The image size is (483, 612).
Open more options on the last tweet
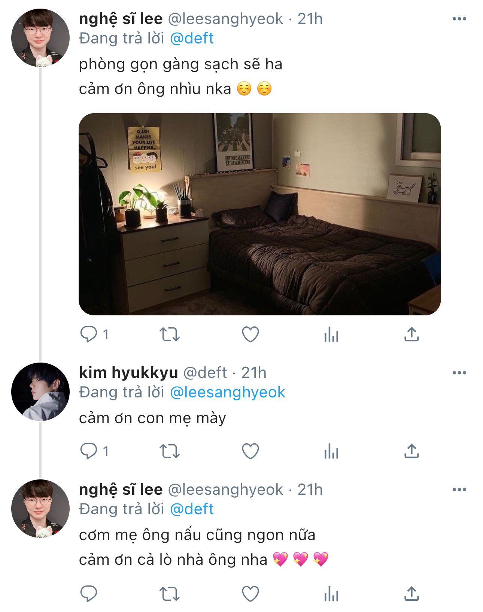tap(459, 490)
